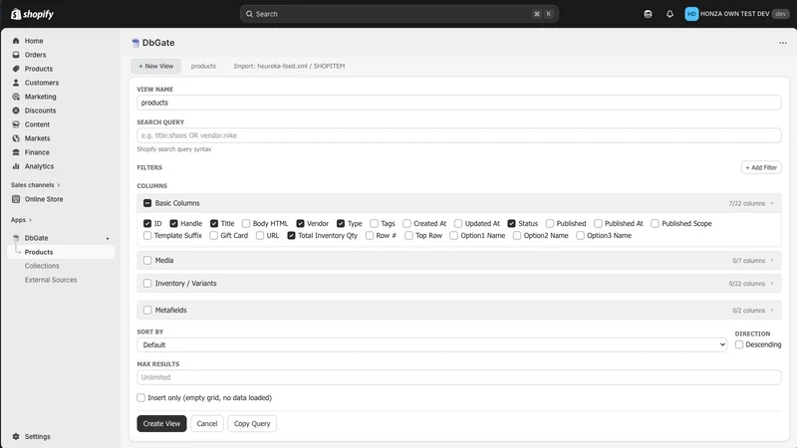
Task: Enable the Body HTML column
Action: [246, 223]
